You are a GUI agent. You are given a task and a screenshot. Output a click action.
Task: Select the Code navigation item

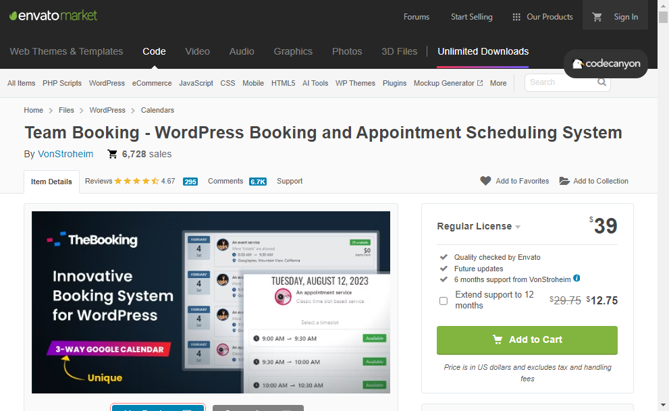pyautogui.click(x=154, y=51)
